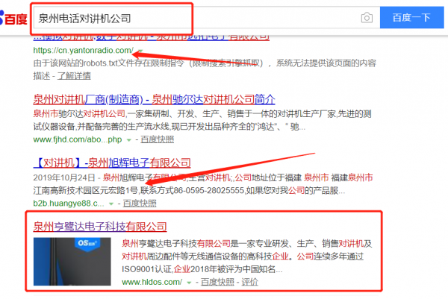Click the 百度一下 search button
The height and width of the screenshot is (299, 448).
coord(413,17)
